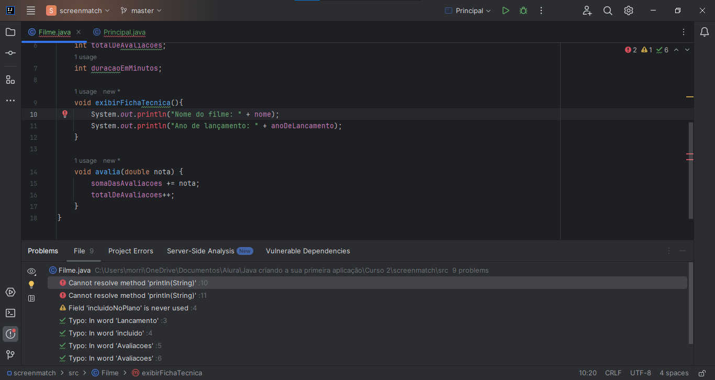Switch to Principal.java editor tab
This screenshot has height=380, width=715.
[119, 32]
